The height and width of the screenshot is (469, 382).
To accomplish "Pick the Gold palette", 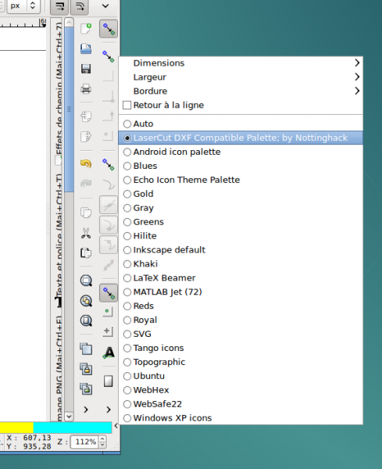I will (x=241, y=194).
